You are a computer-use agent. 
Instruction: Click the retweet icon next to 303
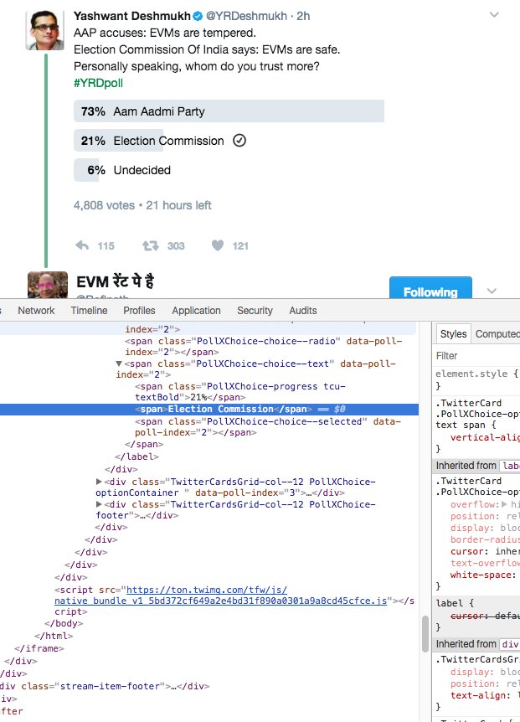(x=151, y=245)
